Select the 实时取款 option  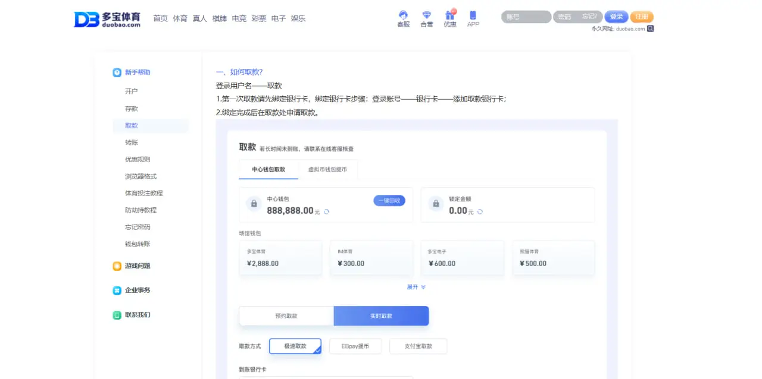[381, 316]
